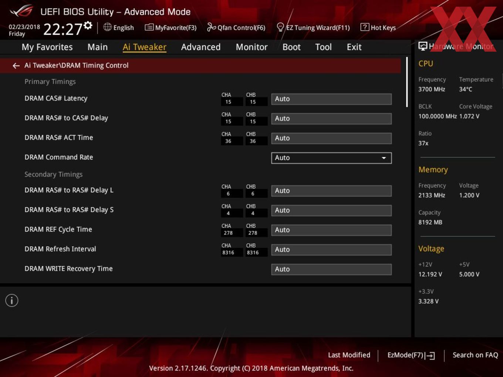
Task: Click the Hot Keys question mark icon
Action: click(365, 27)
